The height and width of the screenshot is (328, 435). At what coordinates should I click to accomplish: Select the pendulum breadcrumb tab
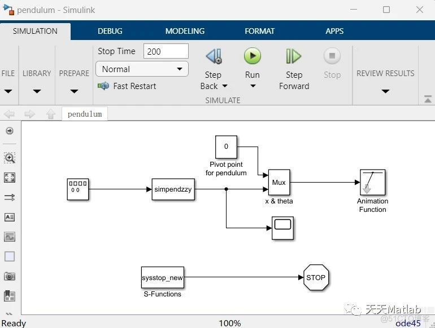point(85,114)
